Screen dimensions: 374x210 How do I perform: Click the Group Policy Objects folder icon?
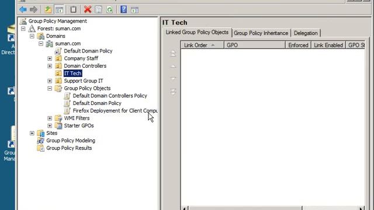58,88
